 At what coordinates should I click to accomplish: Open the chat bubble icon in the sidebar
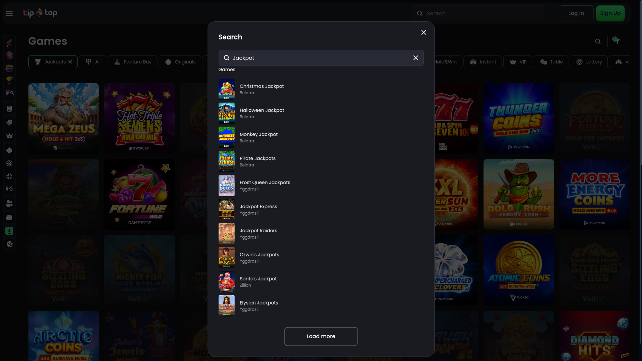coord(9,218)
